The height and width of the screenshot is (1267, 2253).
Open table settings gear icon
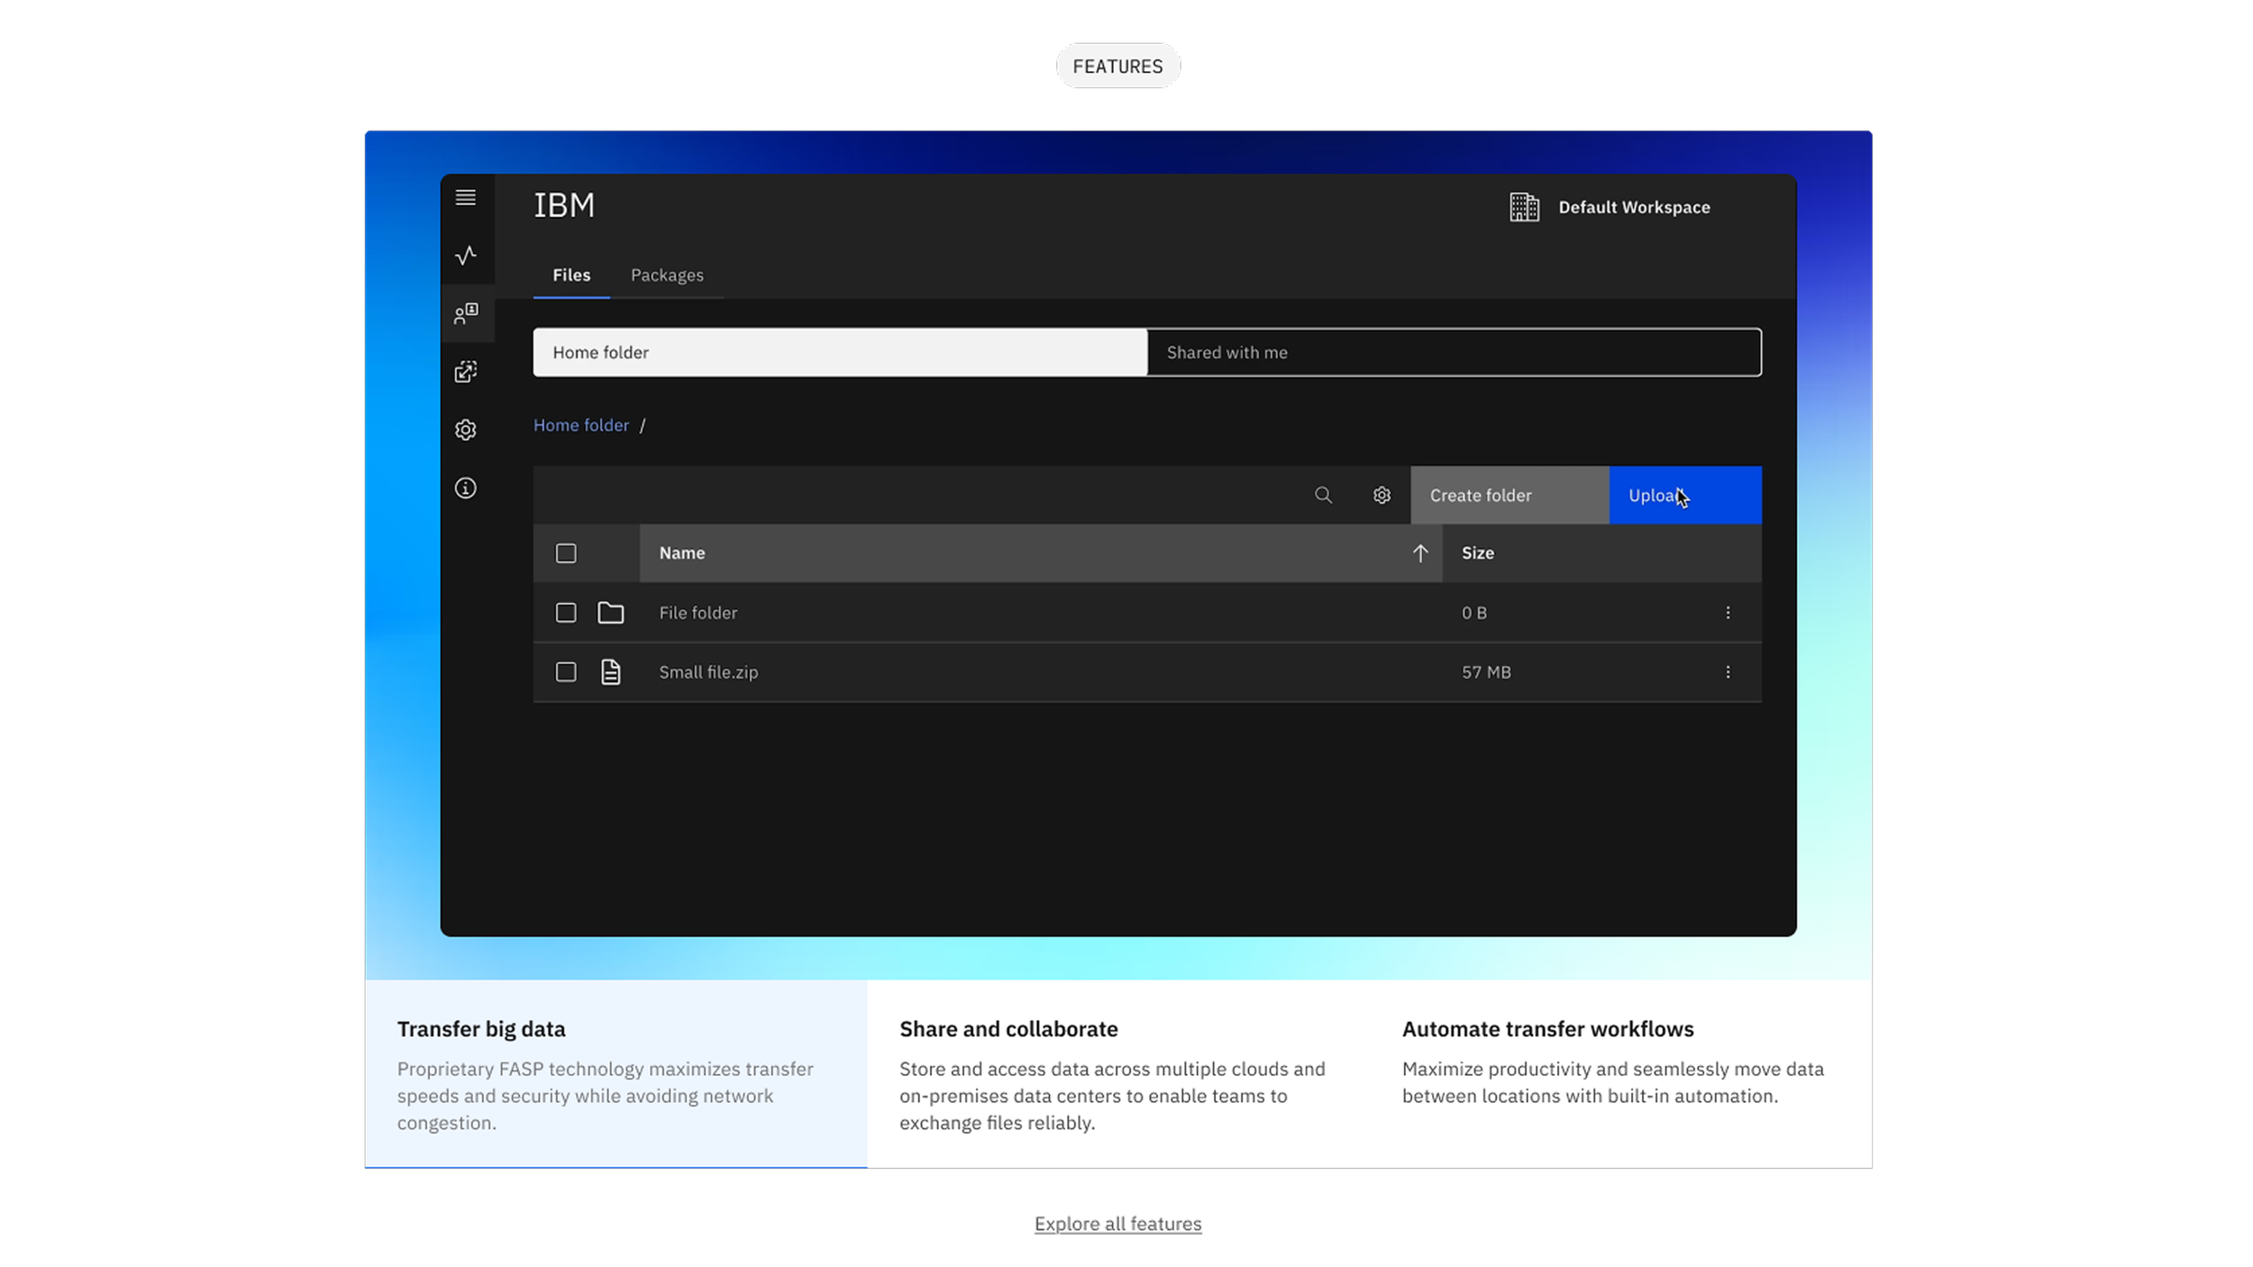coord(1381,495)
